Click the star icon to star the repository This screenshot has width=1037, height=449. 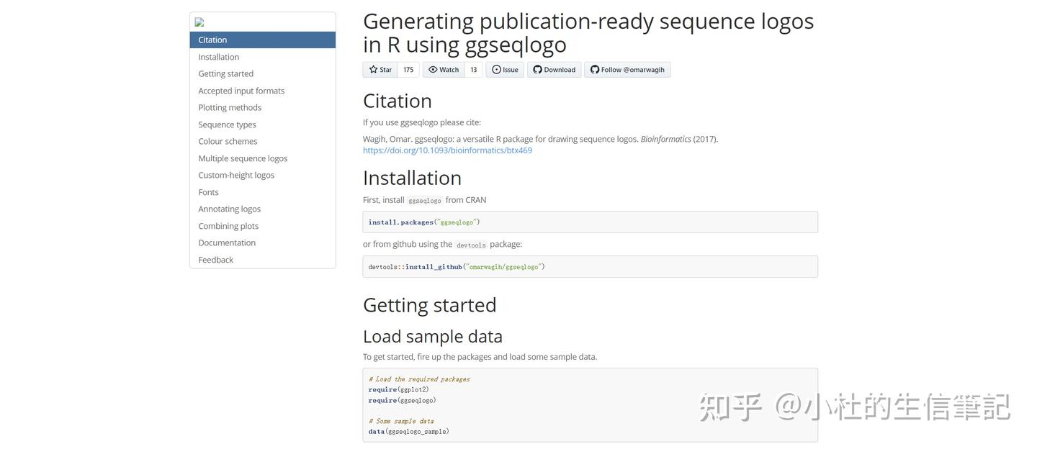click(x=372, y=68)
